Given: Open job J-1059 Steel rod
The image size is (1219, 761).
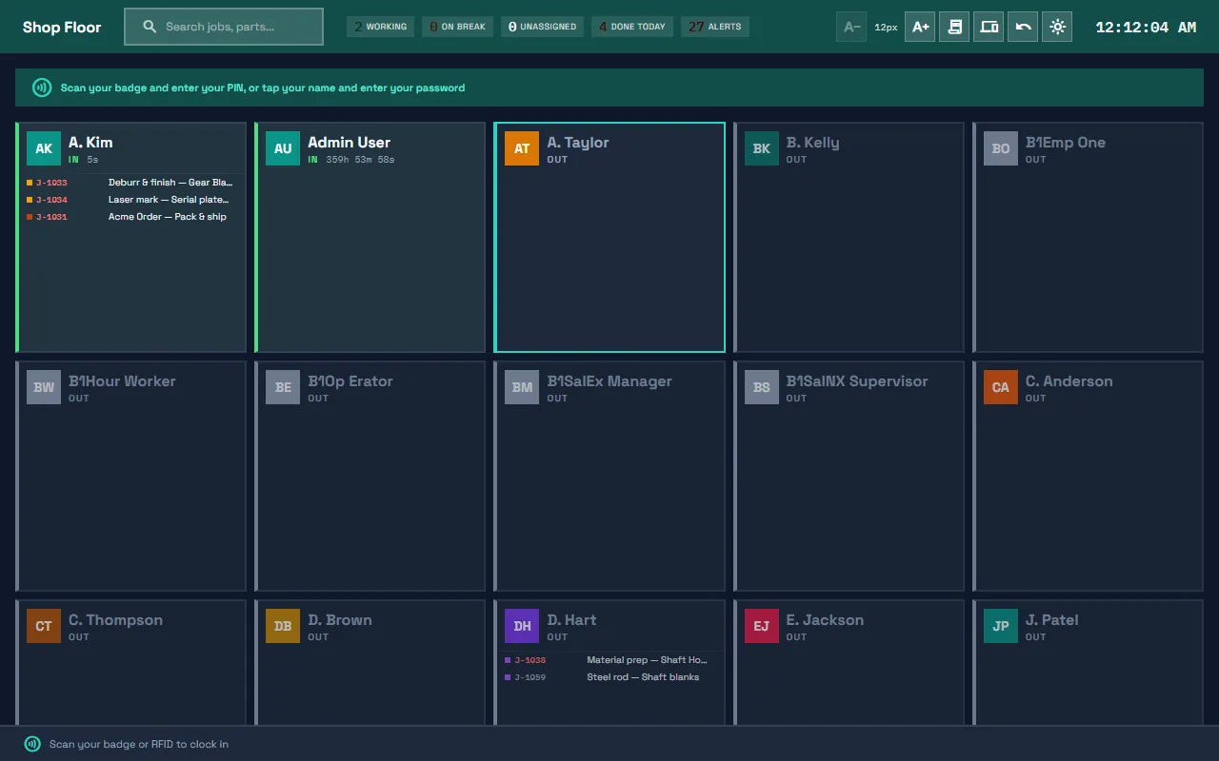Looking at the screenshot, I should [609, 677].
